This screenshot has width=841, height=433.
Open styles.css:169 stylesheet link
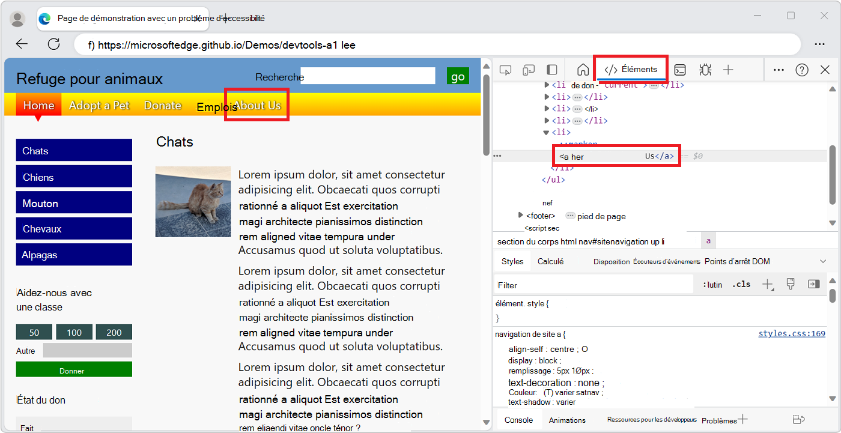pyautogui.click(x=792, y=333)
